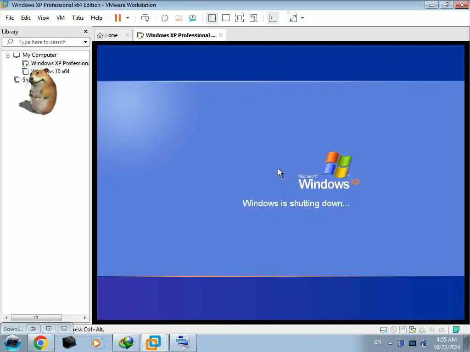
Task: Click the EN language indicator
Action: [x=377, y=342]
